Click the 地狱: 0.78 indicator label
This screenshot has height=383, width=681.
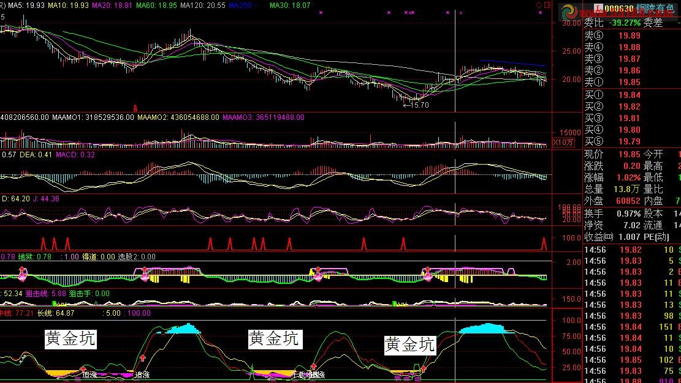click(x=35, y=257)
